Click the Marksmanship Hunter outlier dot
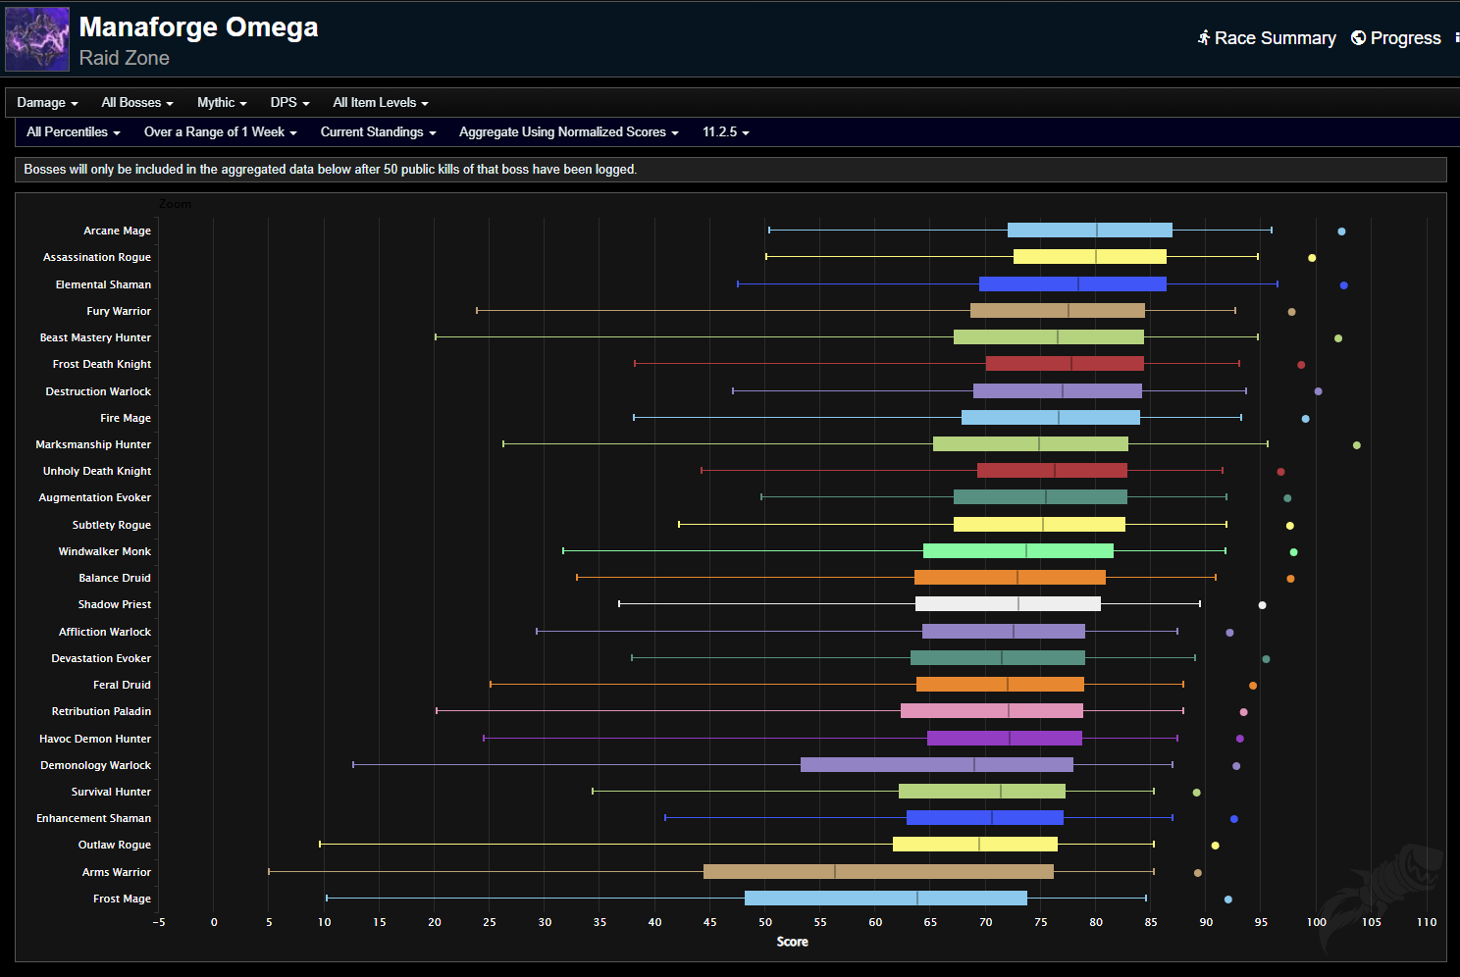Screen dimensions: 1460x977 pyautogui.click(x=1356, y=445)
